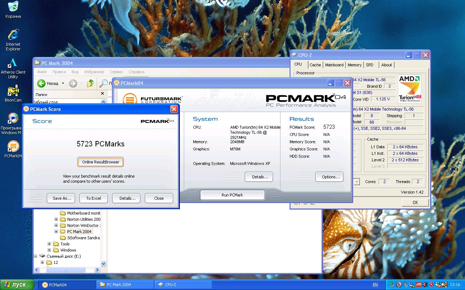Viewport: 465px width, 290px height.
Task: Expand the PC Mark 2004 tree node
Action: (x=56, y=231)
